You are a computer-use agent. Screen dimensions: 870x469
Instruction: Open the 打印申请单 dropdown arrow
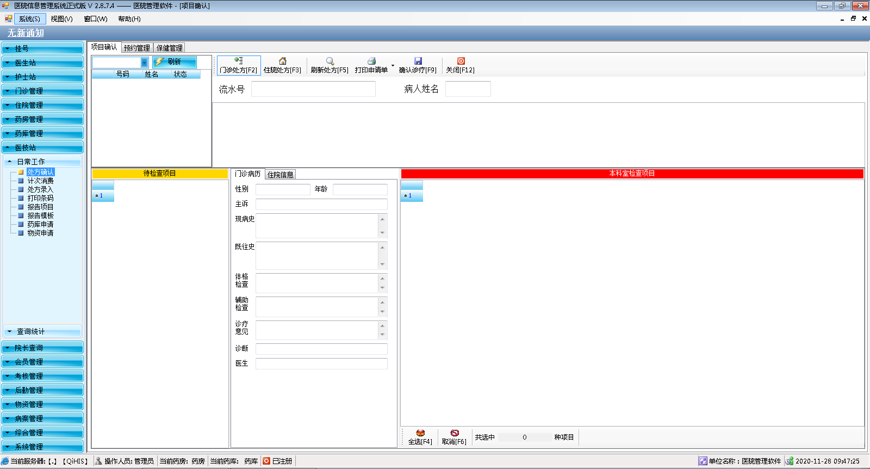point(393,66)
